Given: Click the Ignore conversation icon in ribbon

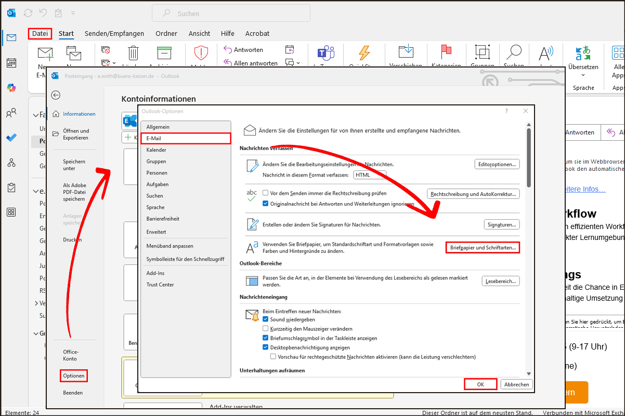Looking at the screenshot, I should (106, 50).
